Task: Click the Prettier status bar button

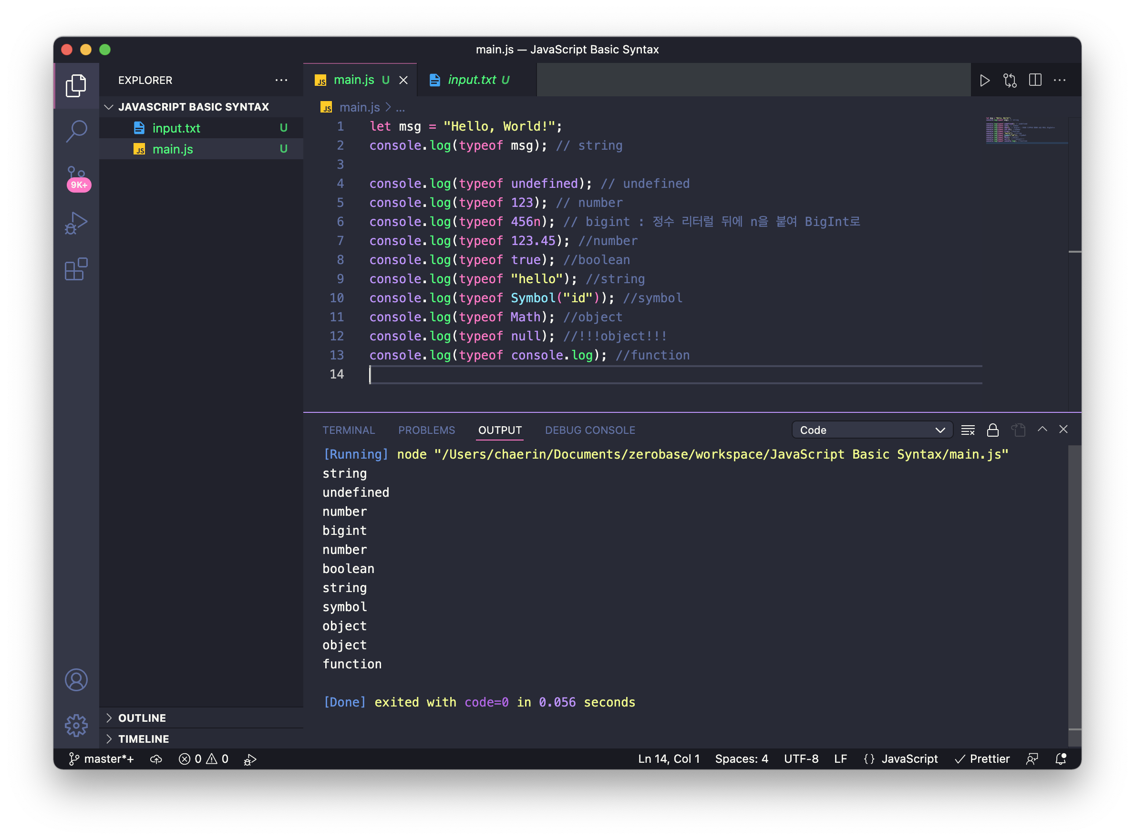Action: click(982, 758)
